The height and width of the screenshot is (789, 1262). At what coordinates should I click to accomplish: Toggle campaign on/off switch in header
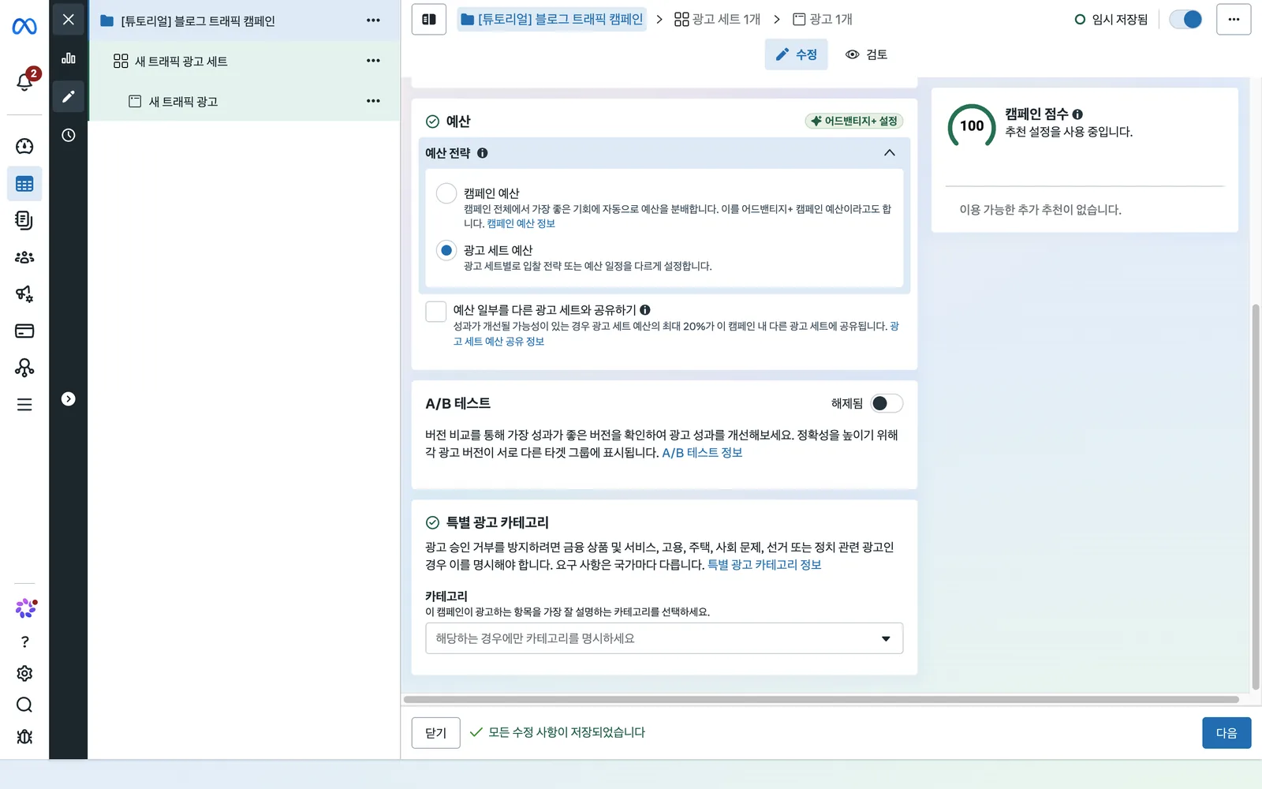pos(1185,19)
